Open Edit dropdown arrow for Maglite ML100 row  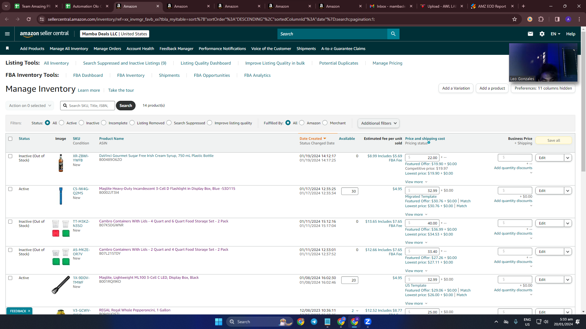pos(568,280)
